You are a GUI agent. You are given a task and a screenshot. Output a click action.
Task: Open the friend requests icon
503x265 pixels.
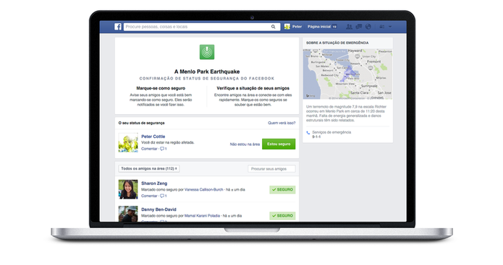[349, 27]
